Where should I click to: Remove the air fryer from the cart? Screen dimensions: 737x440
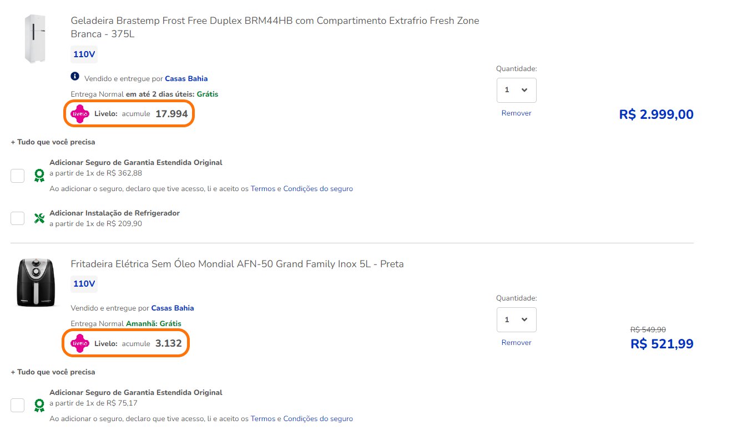click(x=516, y=343)
